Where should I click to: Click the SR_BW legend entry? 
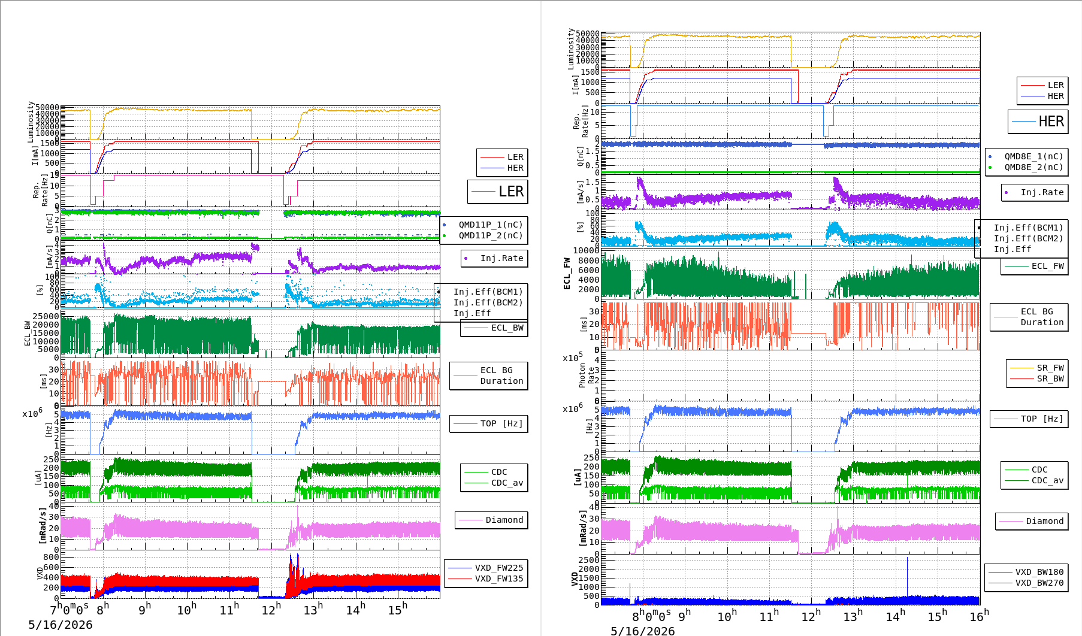[x=1037, y=378]
